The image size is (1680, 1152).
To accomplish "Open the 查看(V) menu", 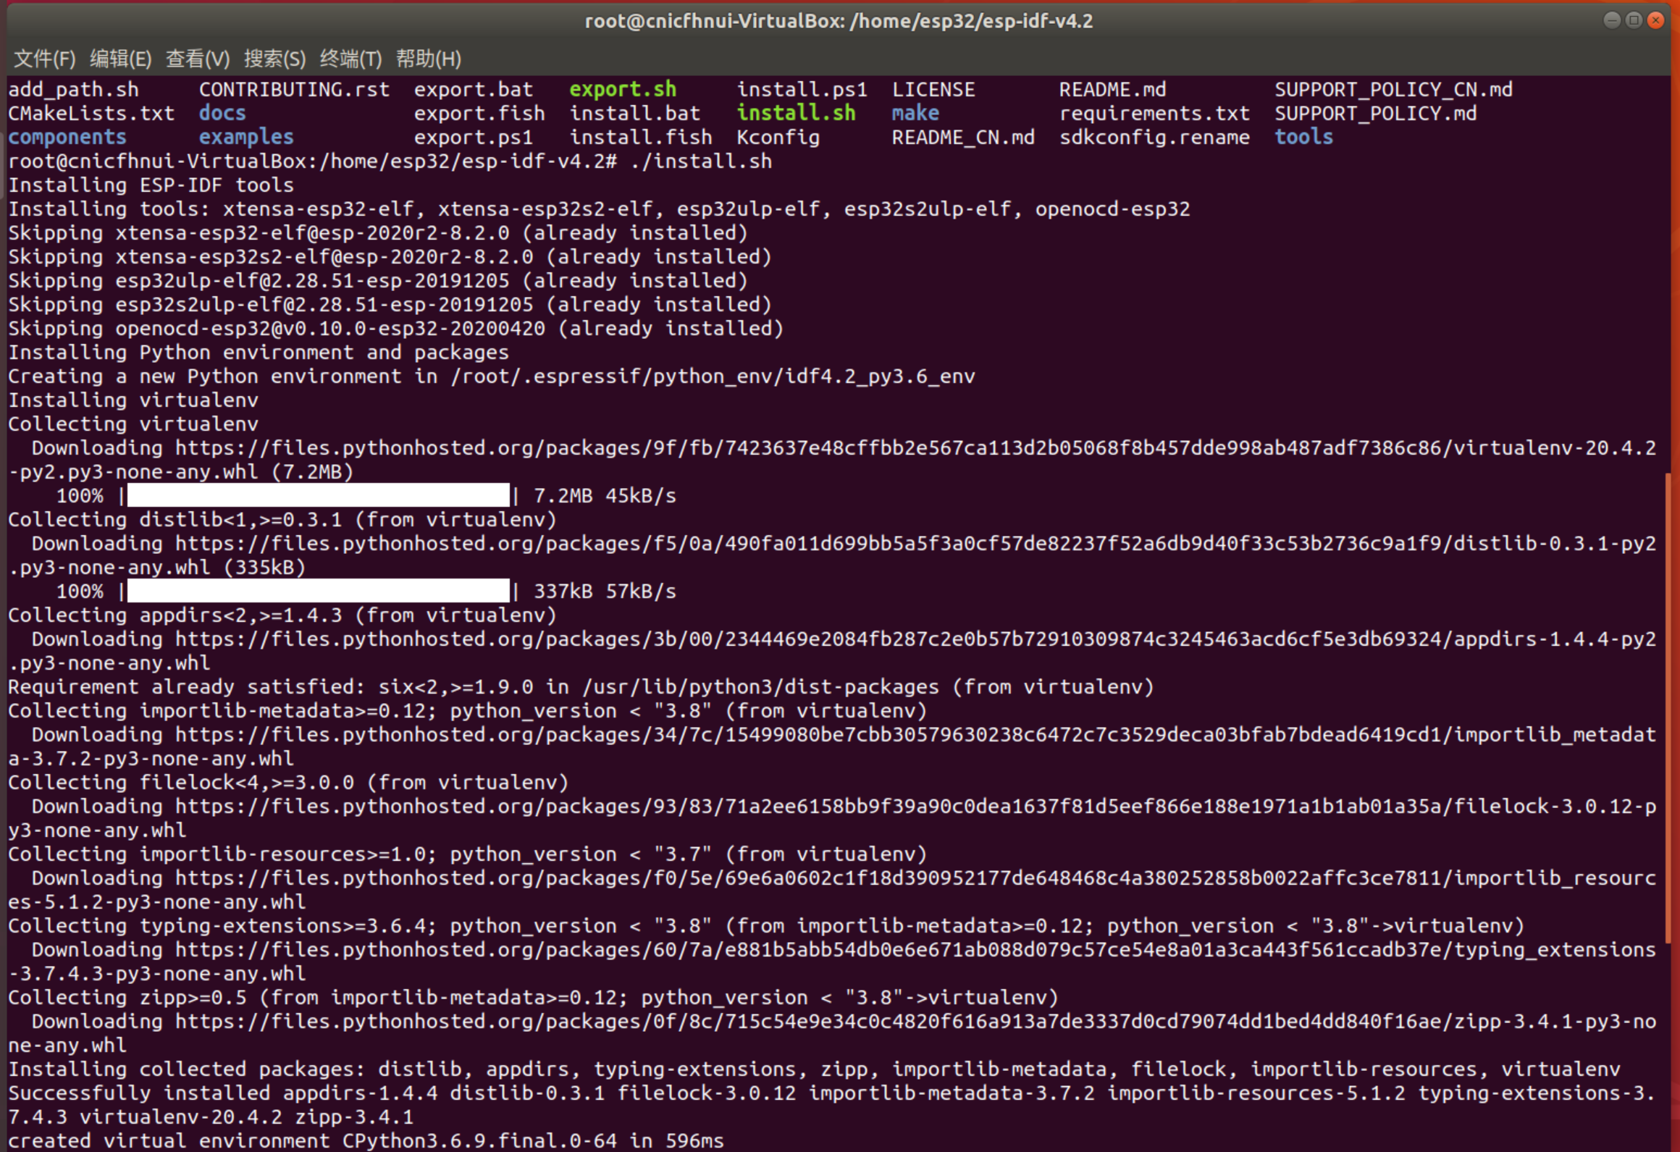I will 197,59.
